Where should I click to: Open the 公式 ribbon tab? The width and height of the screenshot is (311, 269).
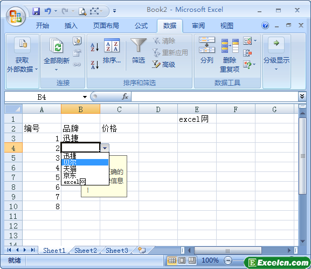point(141,25)
